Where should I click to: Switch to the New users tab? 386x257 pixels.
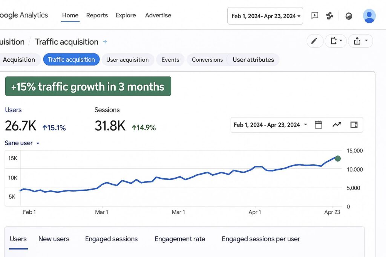tap(54, 239)
